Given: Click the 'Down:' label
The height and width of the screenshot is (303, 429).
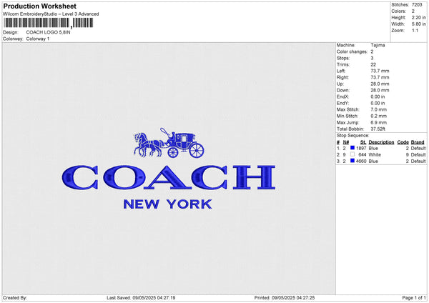Looking at the screenshot, I should [343, 90].
